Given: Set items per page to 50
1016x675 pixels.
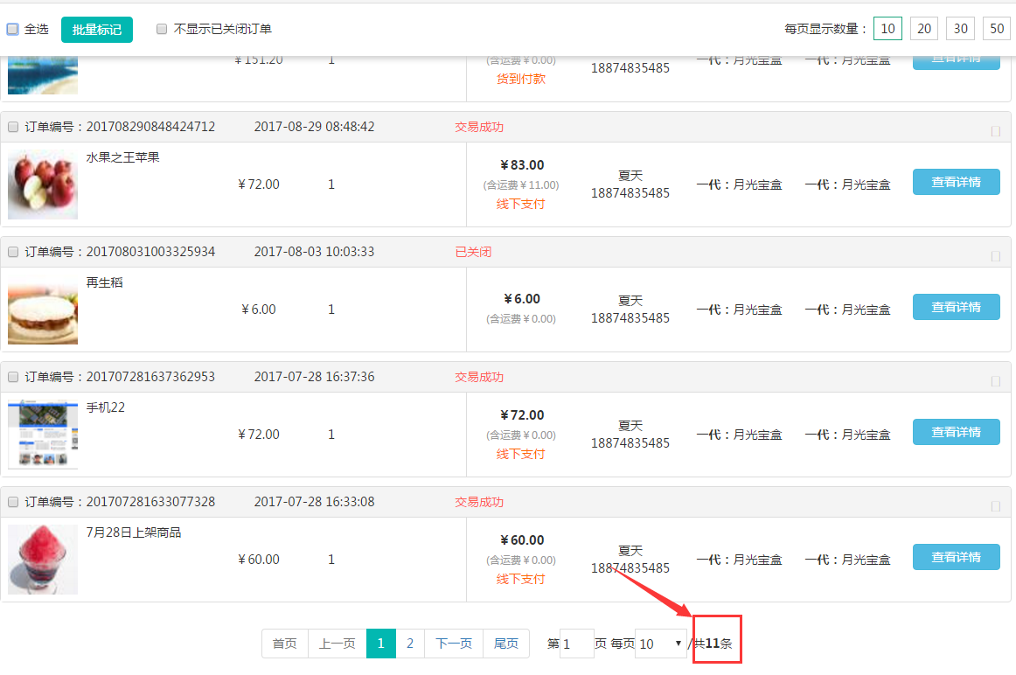Looking at the screenshot, I should click(x=996, y=29).
